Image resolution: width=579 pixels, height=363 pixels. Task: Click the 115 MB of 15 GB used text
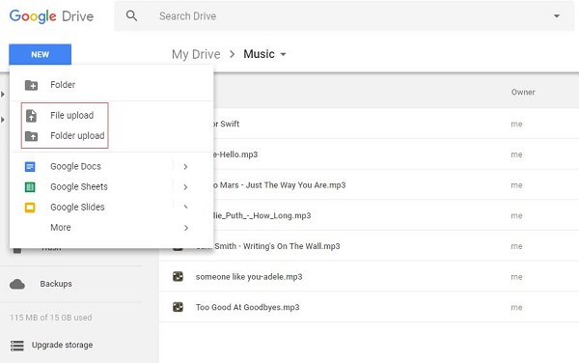pyautogui.click(x=50, y=318)
